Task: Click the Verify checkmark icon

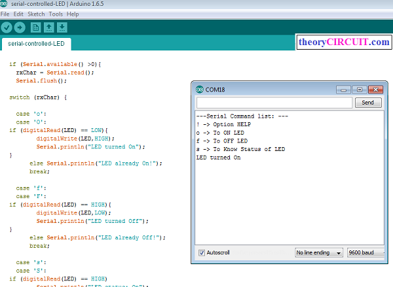Action: pos(7,27)
